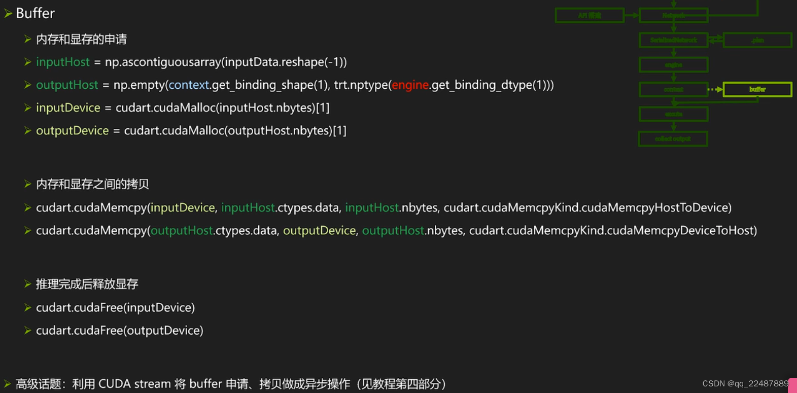Click the '高级话题' CUDA stream note at the bottom
Image resolution: width=797 pixels, height=393 pixels.
tap(231, 384)
